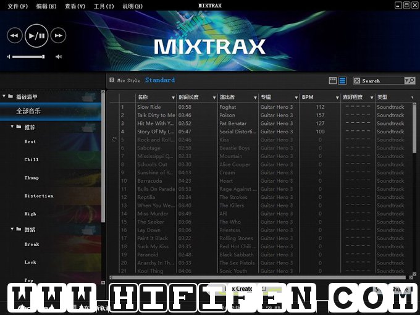The width and height of the screenshot is (420, 315).
Task: Click the rating dashes for Slow Ride
Action: click(358, 107)
